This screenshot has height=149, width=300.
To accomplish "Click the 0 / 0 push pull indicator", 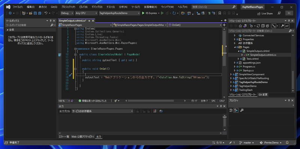I will (x=219, y=143).
